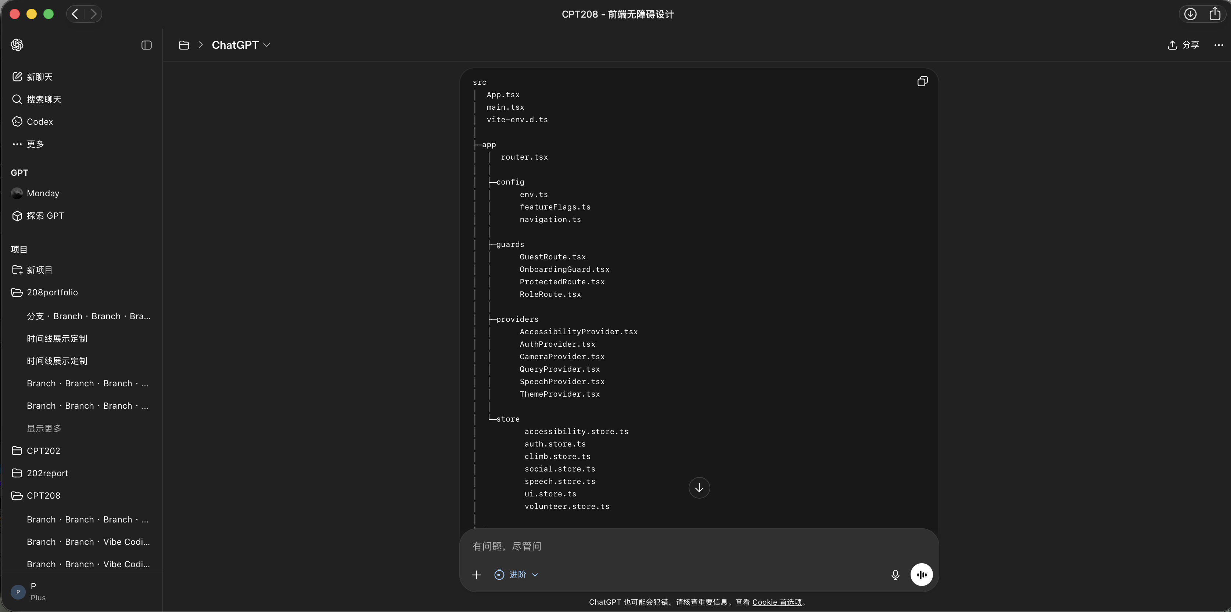Screen dimensions: 1231x612
Task: Open the first Branch · Vibe Codi... chat
Action: (x=89, y=542)
